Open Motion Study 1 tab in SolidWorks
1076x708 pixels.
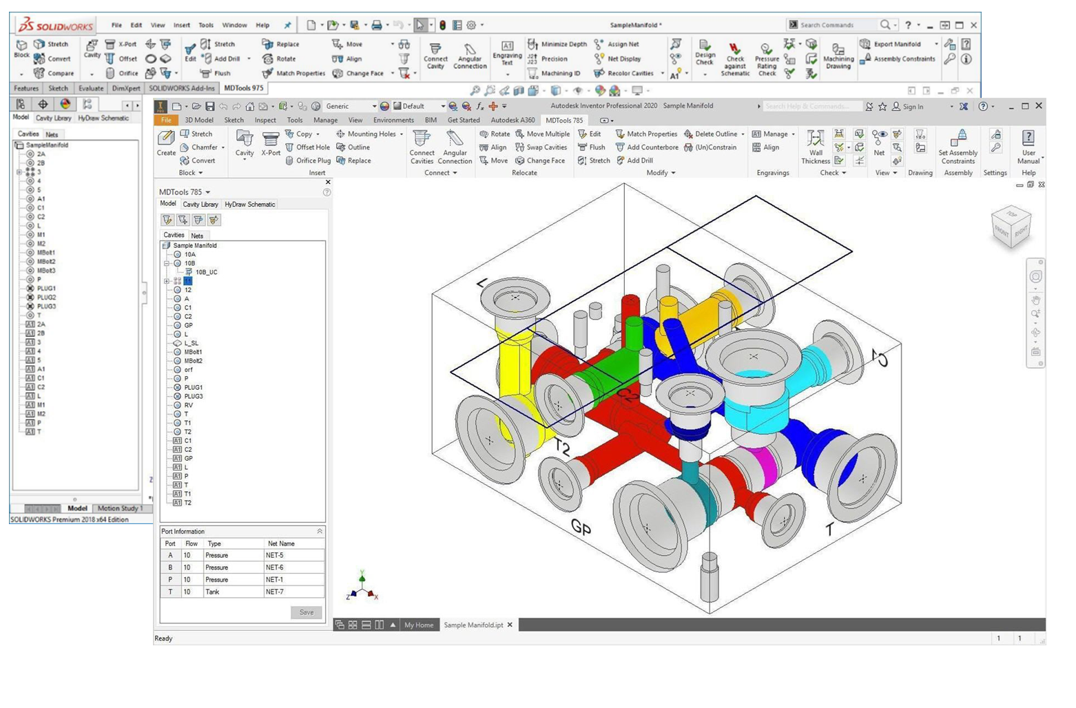coord(119,508)
